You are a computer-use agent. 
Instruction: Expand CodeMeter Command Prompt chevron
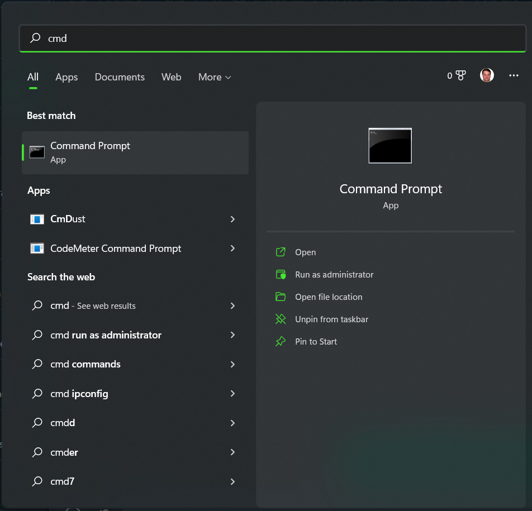coord(232,248)
